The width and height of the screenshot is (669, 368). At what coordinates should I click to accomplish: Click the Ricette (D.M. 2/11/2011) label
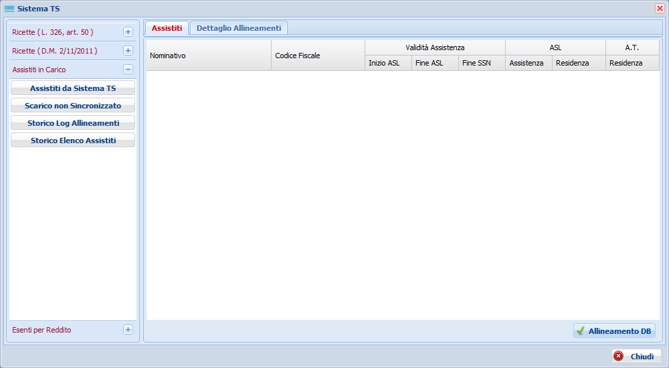pos(55,51)
